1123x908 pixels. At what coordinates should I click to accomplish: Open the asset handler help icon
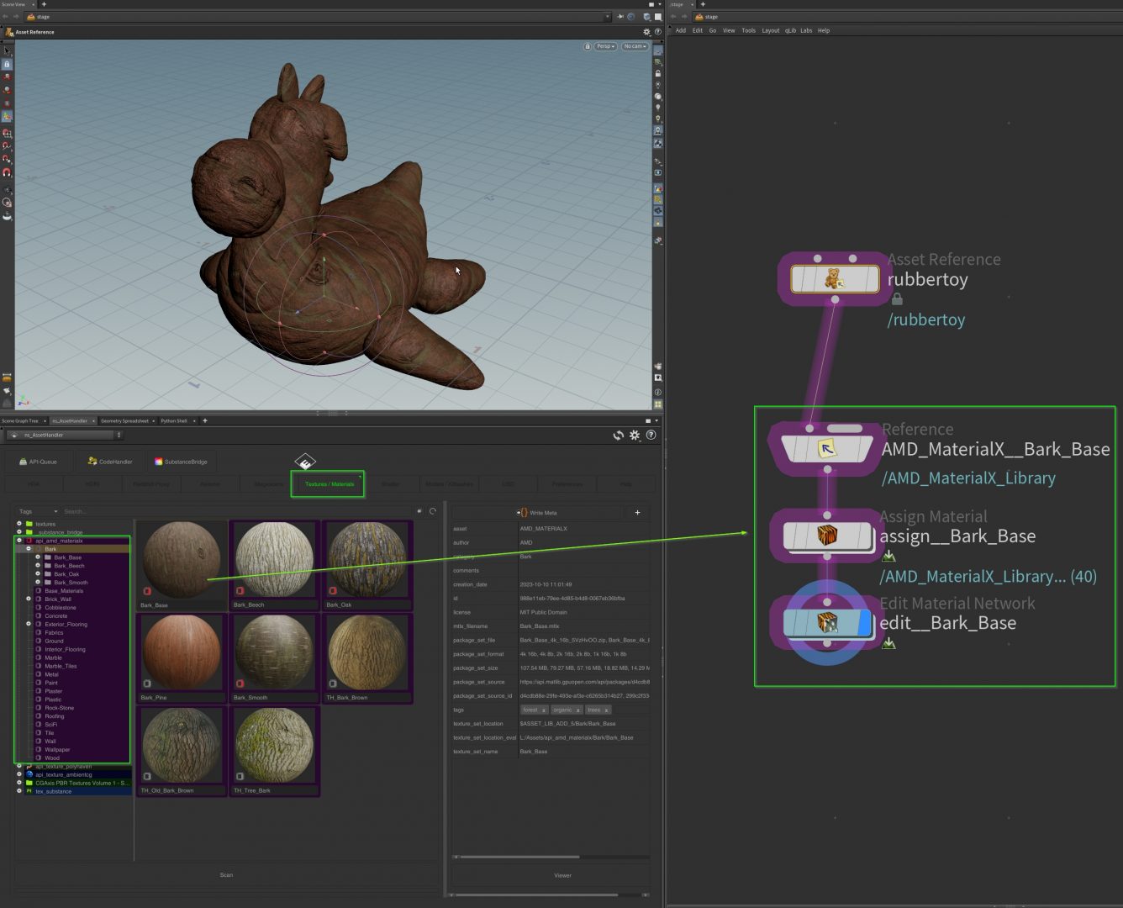pos(651,436)
